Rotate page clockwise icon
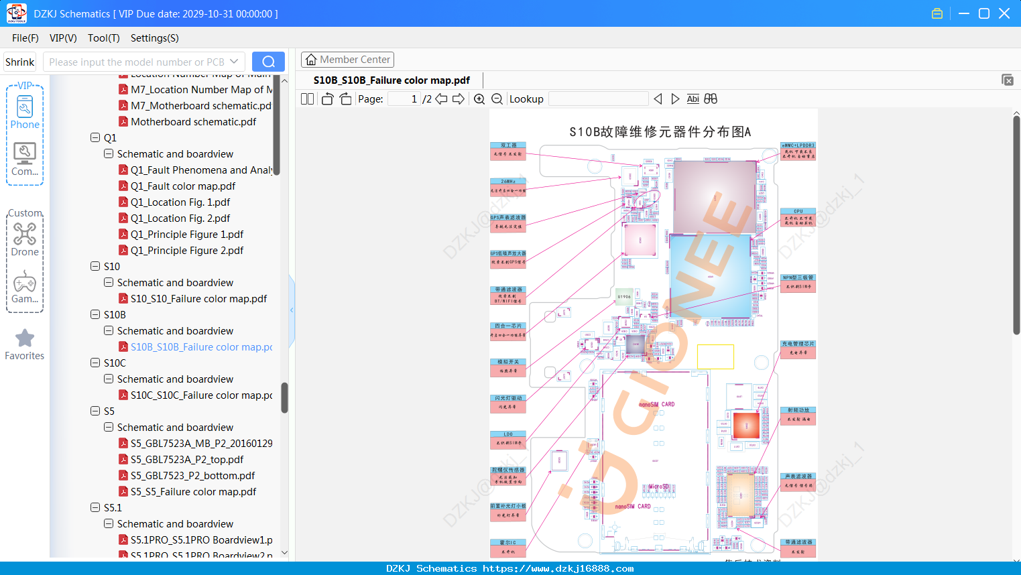1021x575 pixels. (345, 99)
